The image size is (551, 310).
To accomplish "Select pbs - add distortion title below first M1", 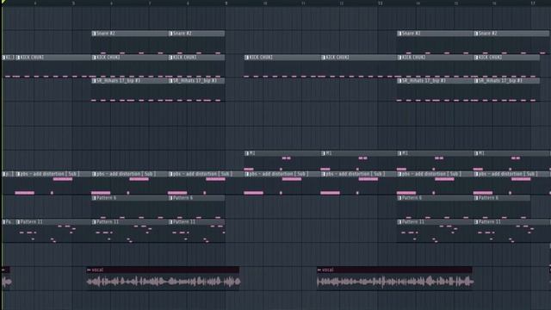I will tap(279, 174).
